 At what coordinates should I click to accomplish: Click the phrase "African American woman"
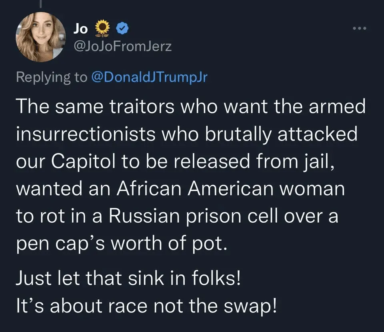pos(230,188)
